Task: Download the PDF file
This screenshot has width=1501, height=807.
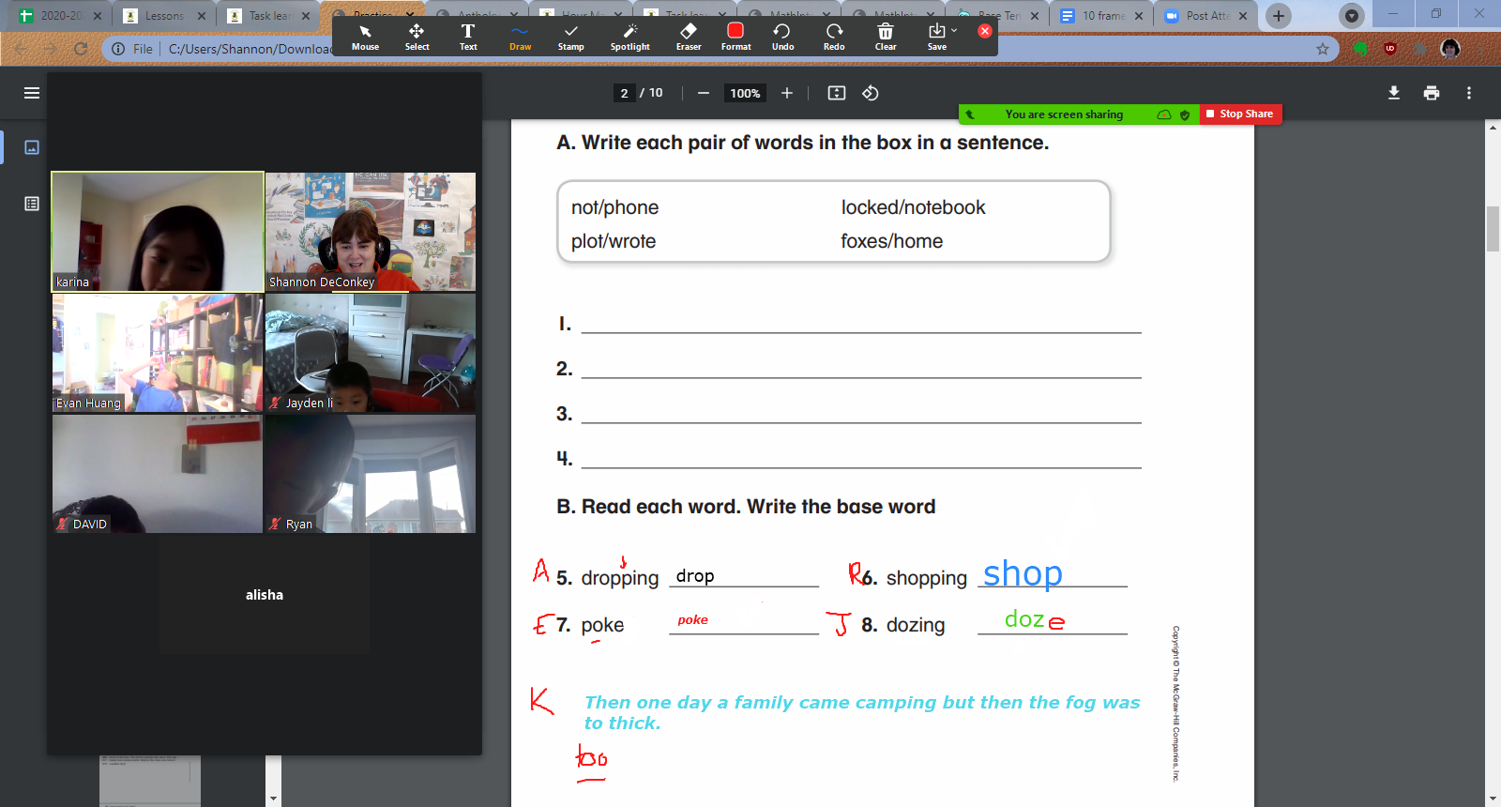Action: tap(1394, 93)
